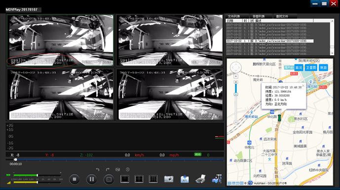Image resolution: width=340 pixels, height=190 pixels.
Task: Click the 远洋荣域 label on map
Action: point(270,139)
